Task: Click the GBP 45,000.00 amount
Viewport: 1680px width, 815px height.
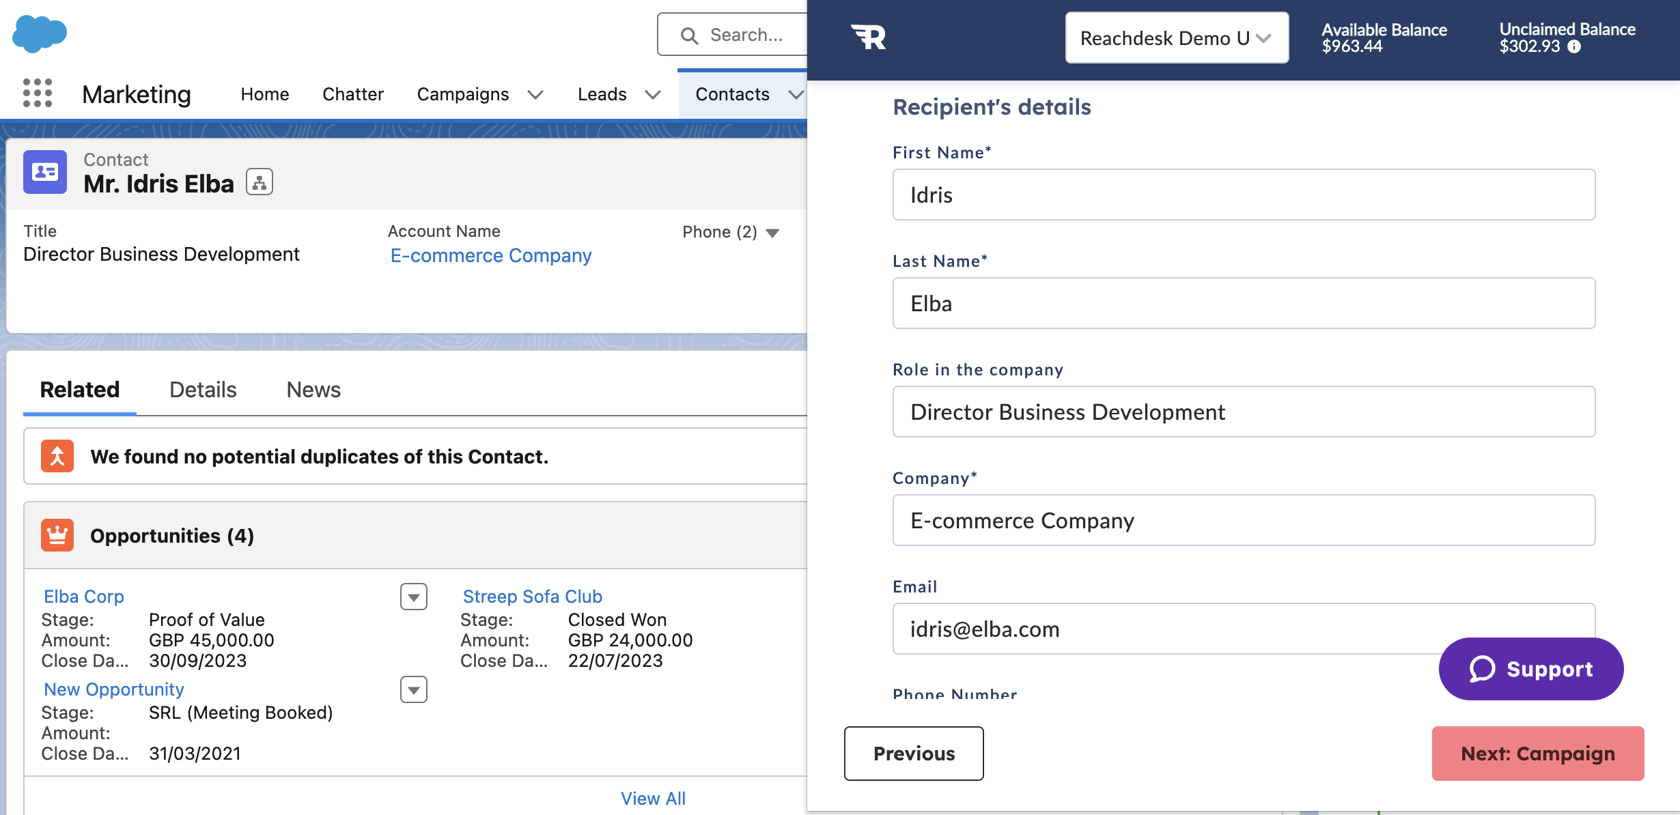Action: [x=212, y=640]
